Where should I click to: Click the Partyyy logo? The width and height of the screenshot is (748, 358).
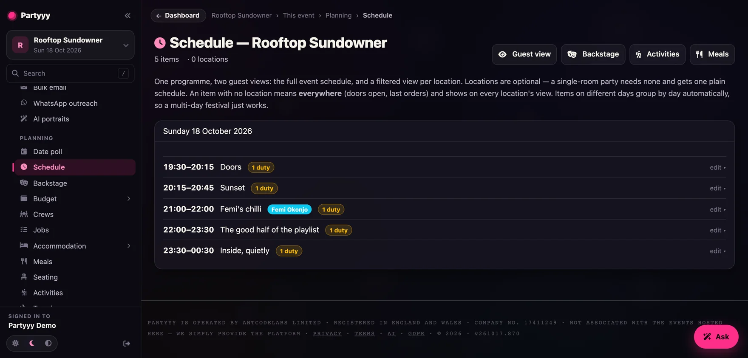click(x=29, y=16)
